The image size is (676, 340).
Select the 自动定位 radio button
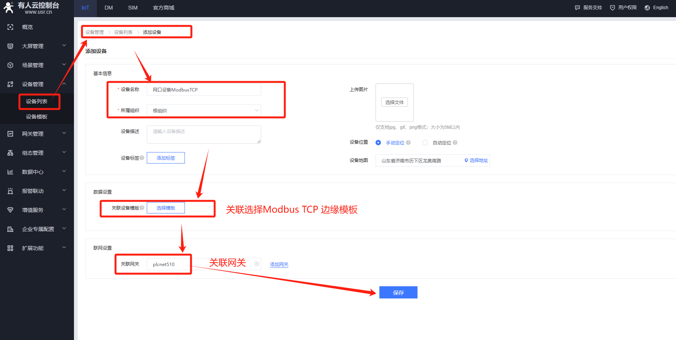pos(425,143)
